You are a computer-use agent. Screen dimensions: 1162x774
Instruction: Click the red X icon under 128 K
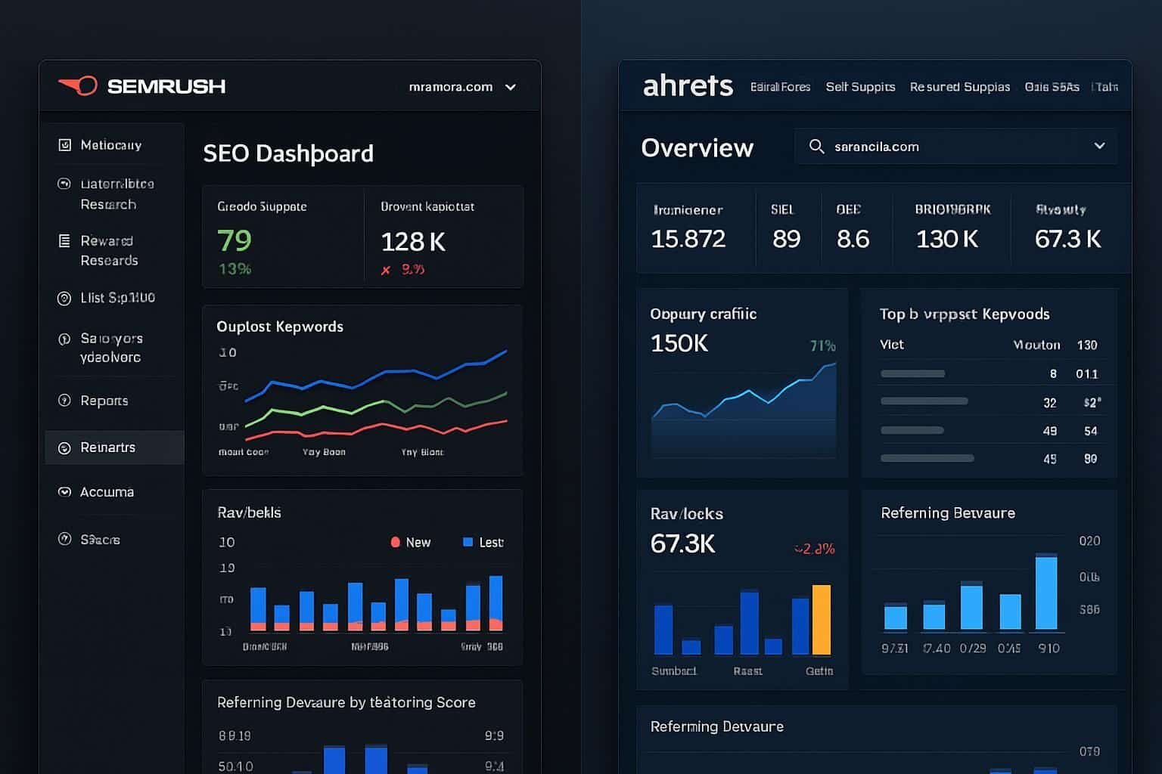click(386, 270)
